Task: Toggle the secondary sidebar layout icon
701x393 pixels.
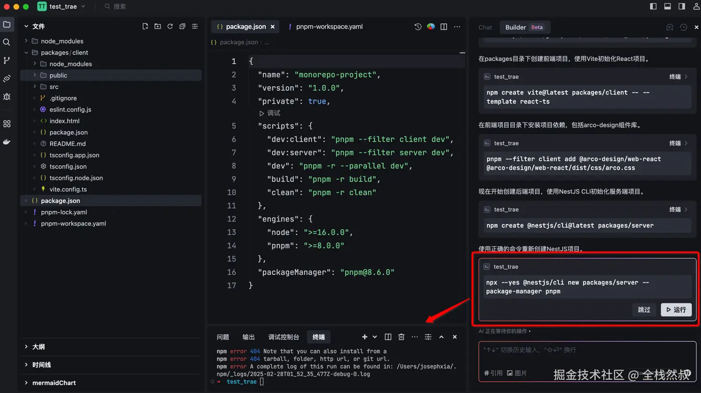Action: click(682, 6)
